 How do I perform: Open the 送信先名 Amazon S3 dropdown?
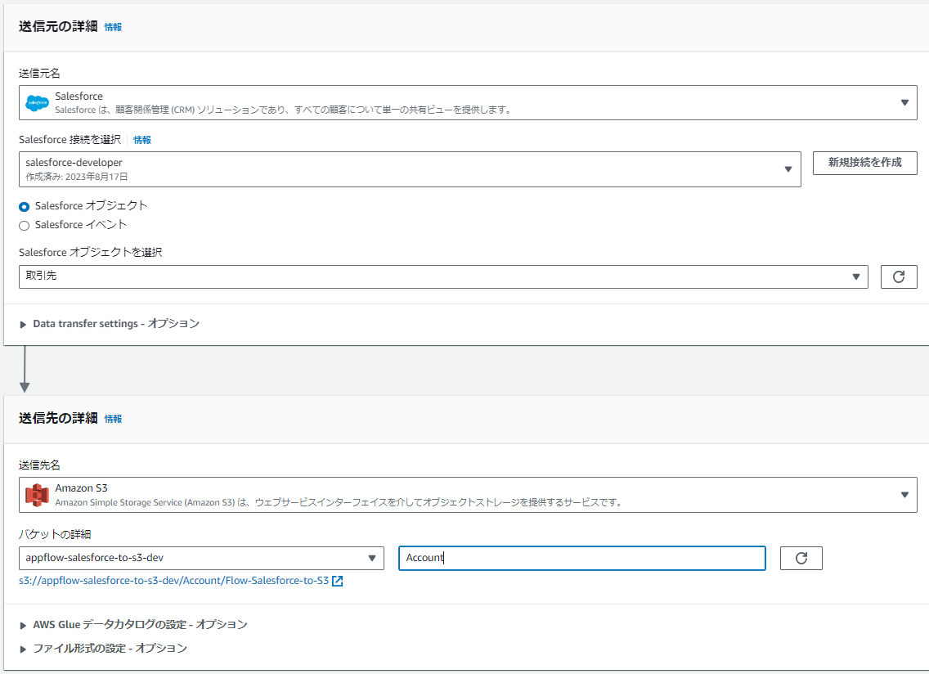[x=468, y=495]
